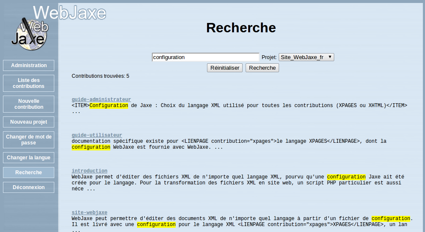Click the WebJaxe globe logo

[x=29, y=34]
